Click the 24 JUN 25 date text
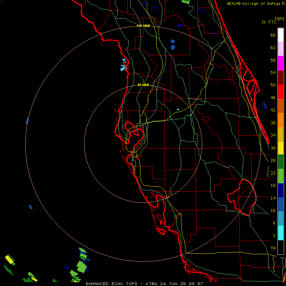The image size is (286, 286). click(x=173, y=284)
